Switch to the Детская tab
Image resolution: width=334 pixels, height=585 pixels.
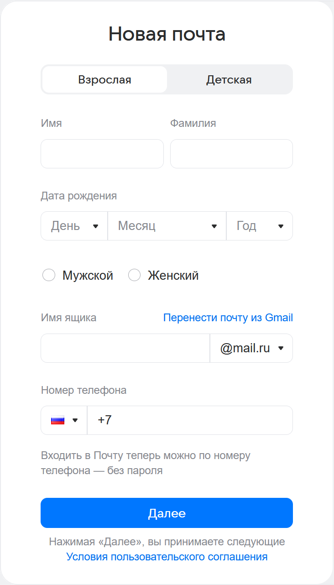[229, 80]
